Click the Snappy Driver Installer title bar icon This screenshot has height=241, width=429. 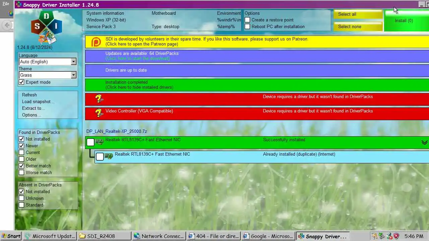coord(19,5)
